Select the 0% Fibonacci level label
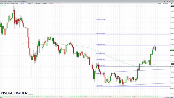The image size is (174, 98). 100,86
